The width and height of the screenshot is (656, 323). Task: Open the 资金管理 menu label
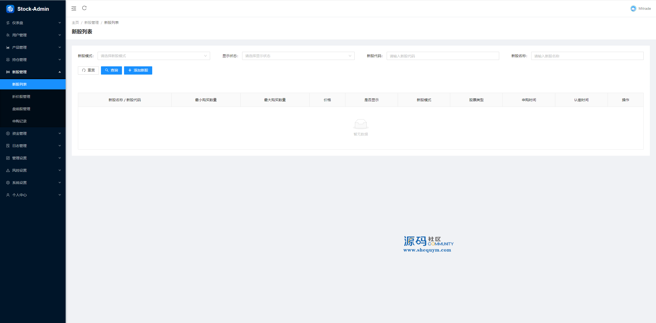pos(19,133)
